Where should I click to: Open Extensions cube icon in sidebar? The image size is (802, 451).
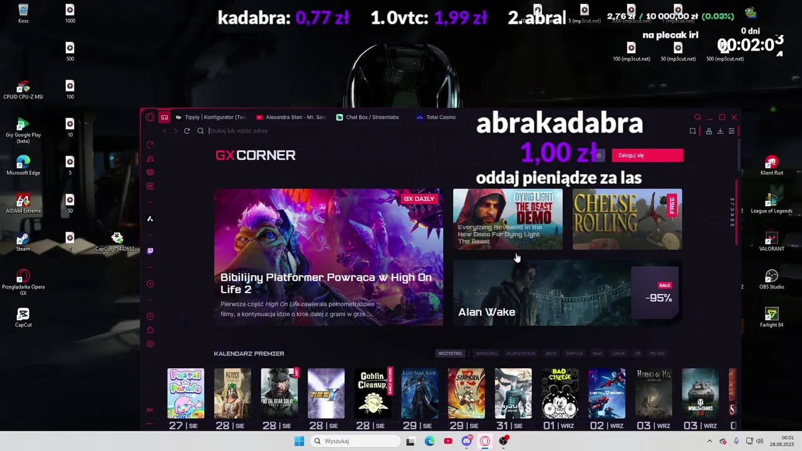pos(150,330)
